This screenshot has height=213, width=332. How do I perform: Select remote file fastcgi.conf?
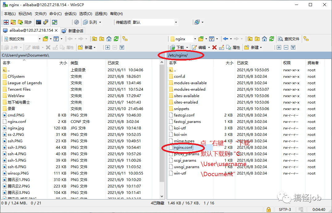[184, 115]
